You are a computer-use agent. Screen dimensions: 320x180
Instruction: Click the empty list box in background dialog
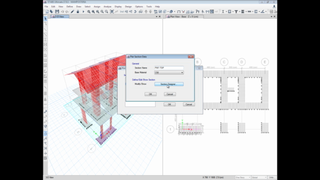pyautogui.click(x=140, y=104)
